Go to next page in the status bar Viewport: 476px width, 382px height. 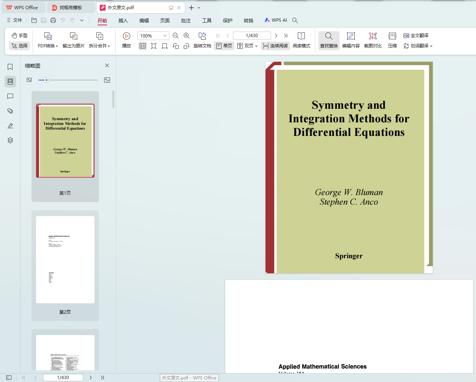point(91,378)
